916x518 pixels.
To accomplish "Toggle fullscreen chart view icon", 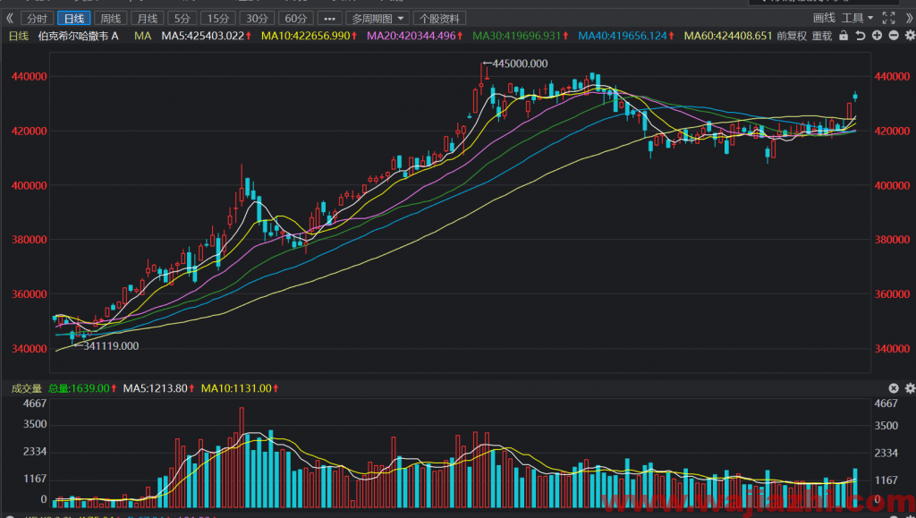I will [x=888, y=18].
